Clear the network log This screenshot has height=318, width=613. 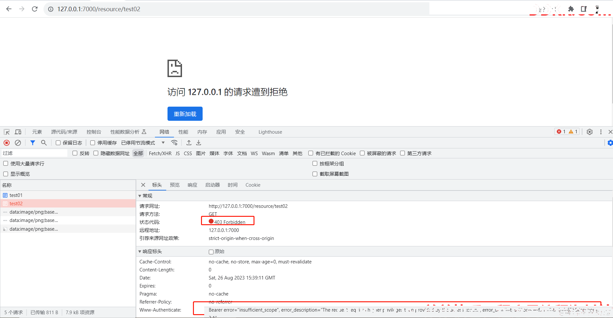coord(18,143)
